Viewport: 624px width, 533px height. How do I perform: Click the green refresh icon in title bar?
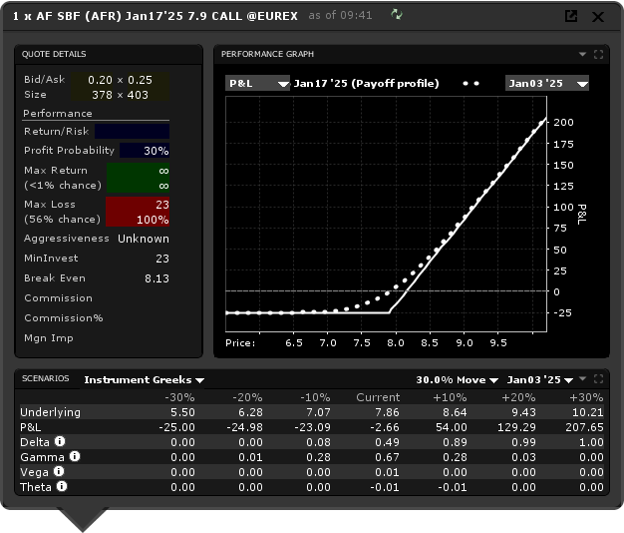pos(397,15)
